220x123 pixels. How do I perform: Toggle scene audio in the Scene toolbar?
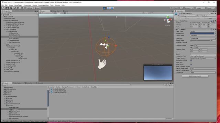pyautogui.click(x=62, y=13)
